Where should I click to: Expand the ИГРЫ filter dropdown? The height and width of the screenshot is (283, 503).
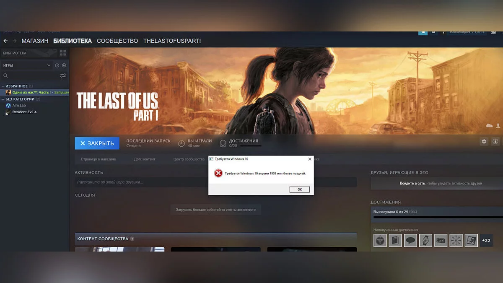(26, 65)
